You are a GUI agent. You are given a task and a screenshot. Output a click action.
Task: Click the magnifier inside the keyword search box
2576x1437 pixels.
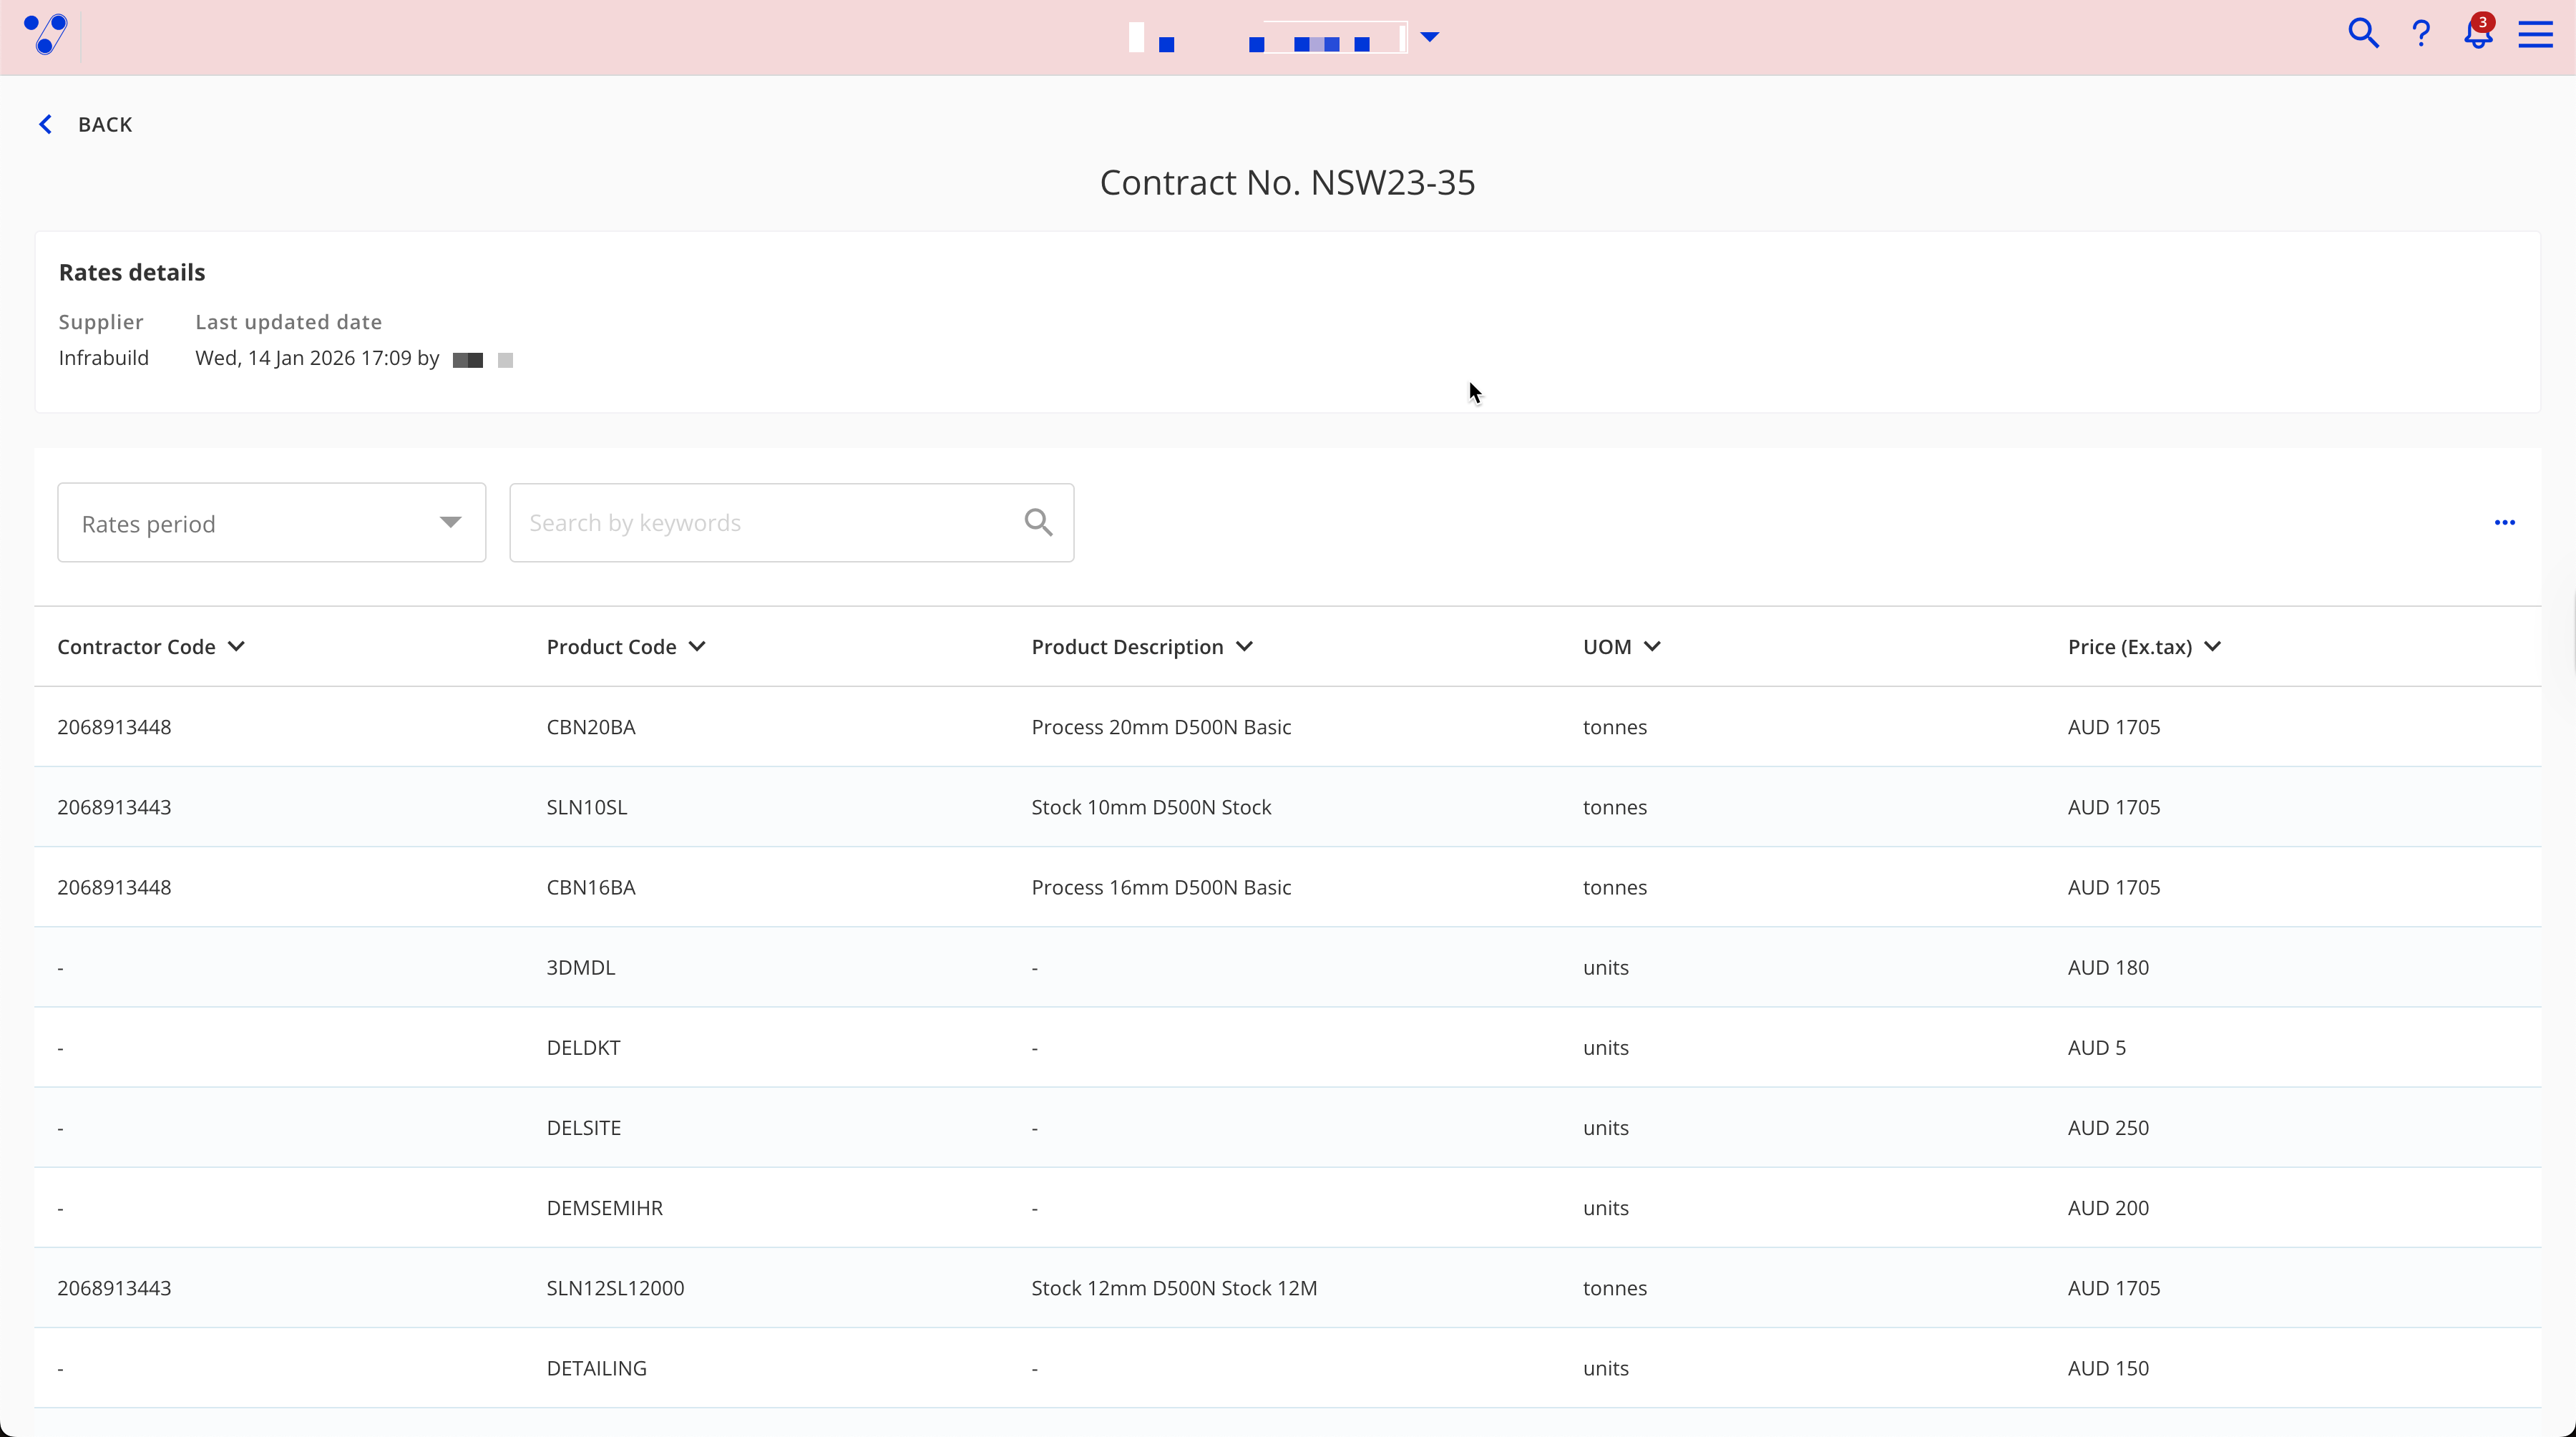(1038, 522)
